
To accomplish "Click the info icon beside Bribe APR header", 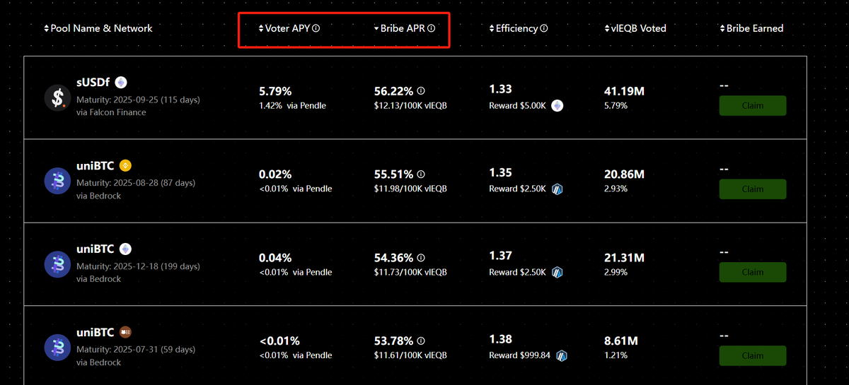I will [x=431, y=29].
